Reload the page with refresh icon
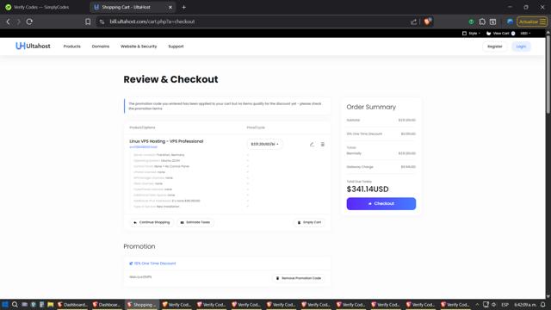Image resolution: width=551 pixels, height=310 pixels. [29, 22]
